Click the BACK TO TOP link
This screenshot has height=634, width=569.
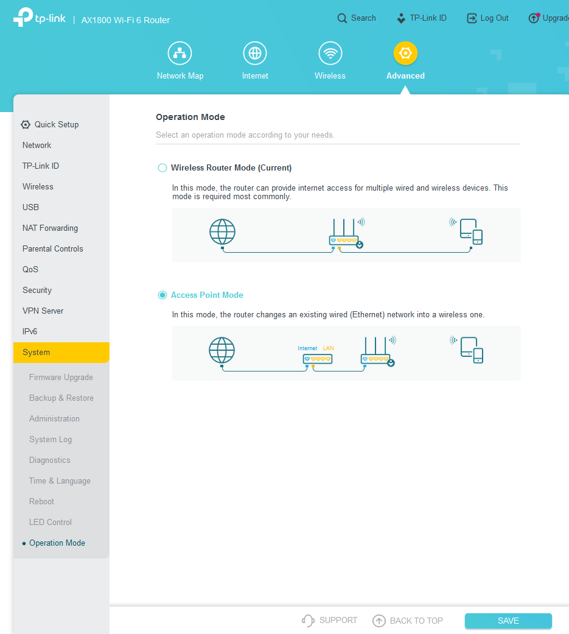[x=408, y=621]
